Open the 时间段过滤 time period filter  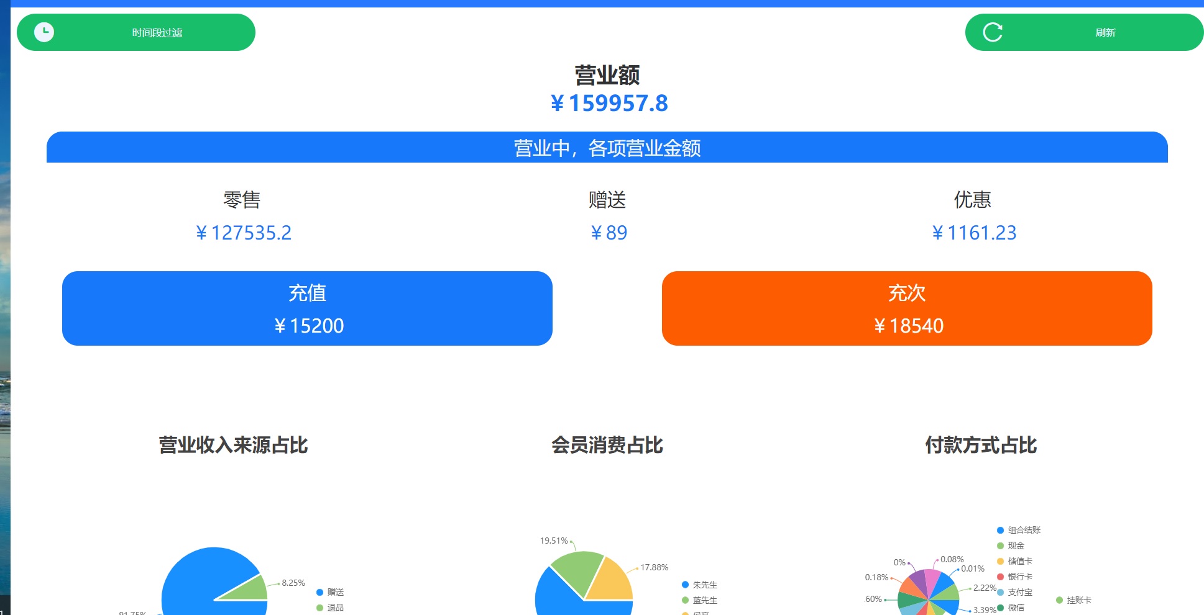pyautogui.click(x=157, y=32)
